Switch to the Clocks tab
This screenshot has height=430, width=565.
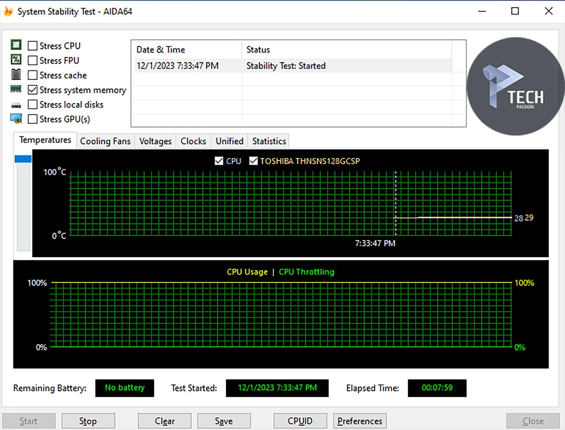coord(193,141)
